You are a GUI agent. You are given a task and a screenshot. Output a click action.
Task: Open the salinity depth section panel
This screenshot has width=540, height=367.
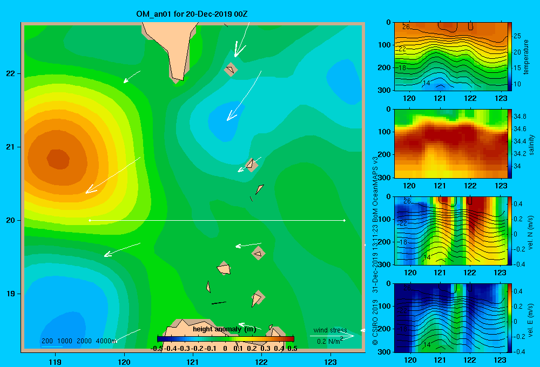451,144
